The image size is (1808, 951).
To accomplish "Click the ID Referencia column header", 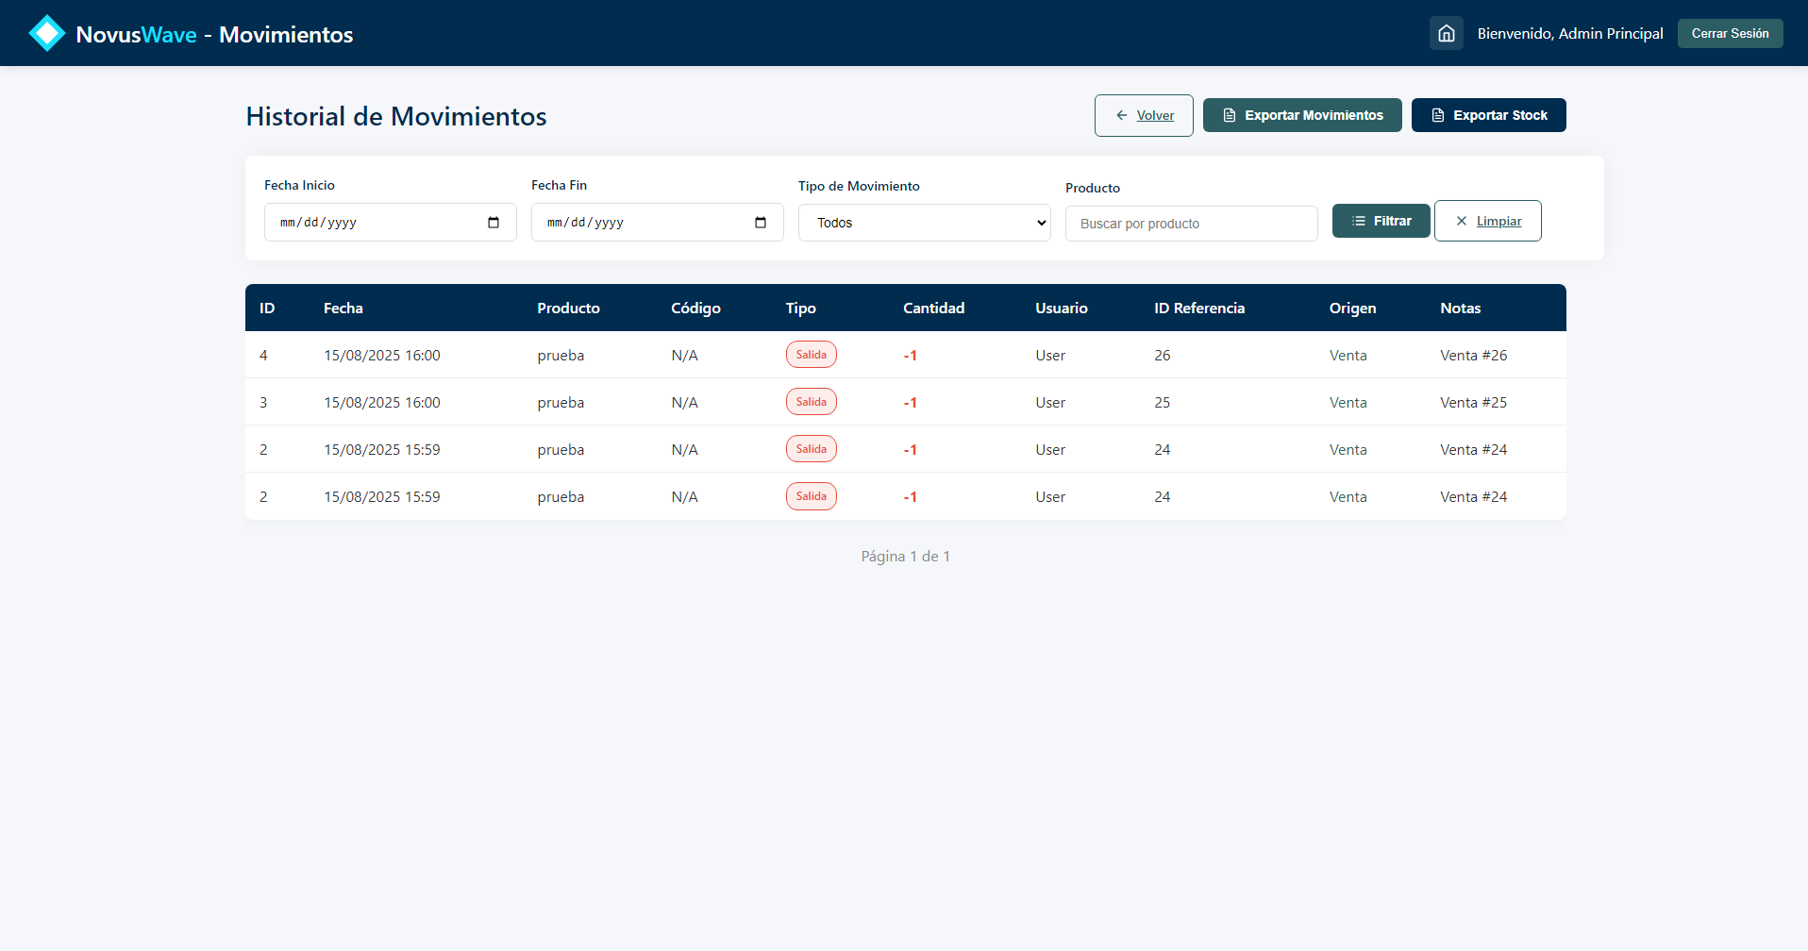I will [1198, 309].
